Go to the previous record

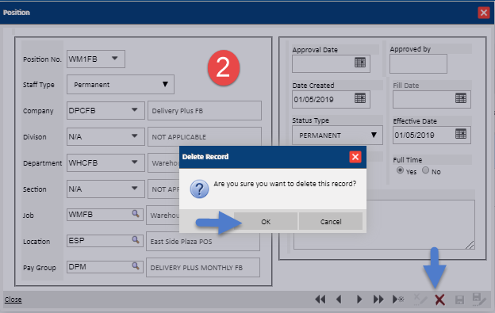point(339,299)
